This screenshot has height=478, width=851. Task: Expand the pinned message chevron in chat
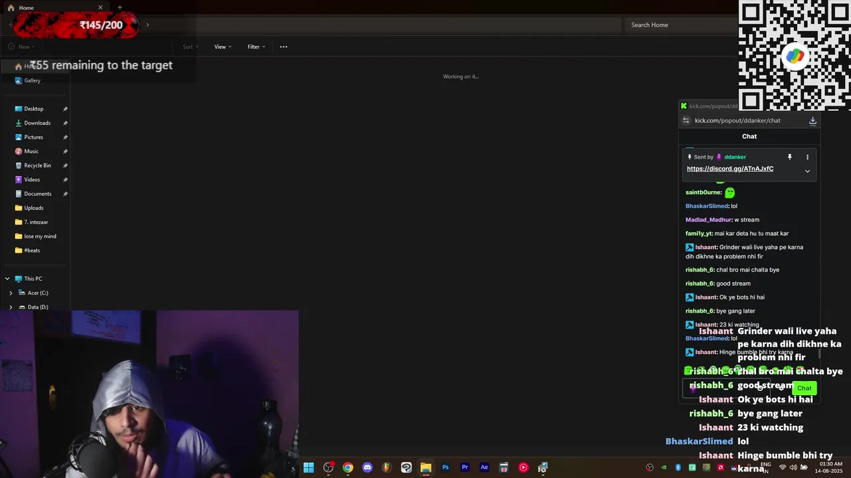tap(808, 171)
